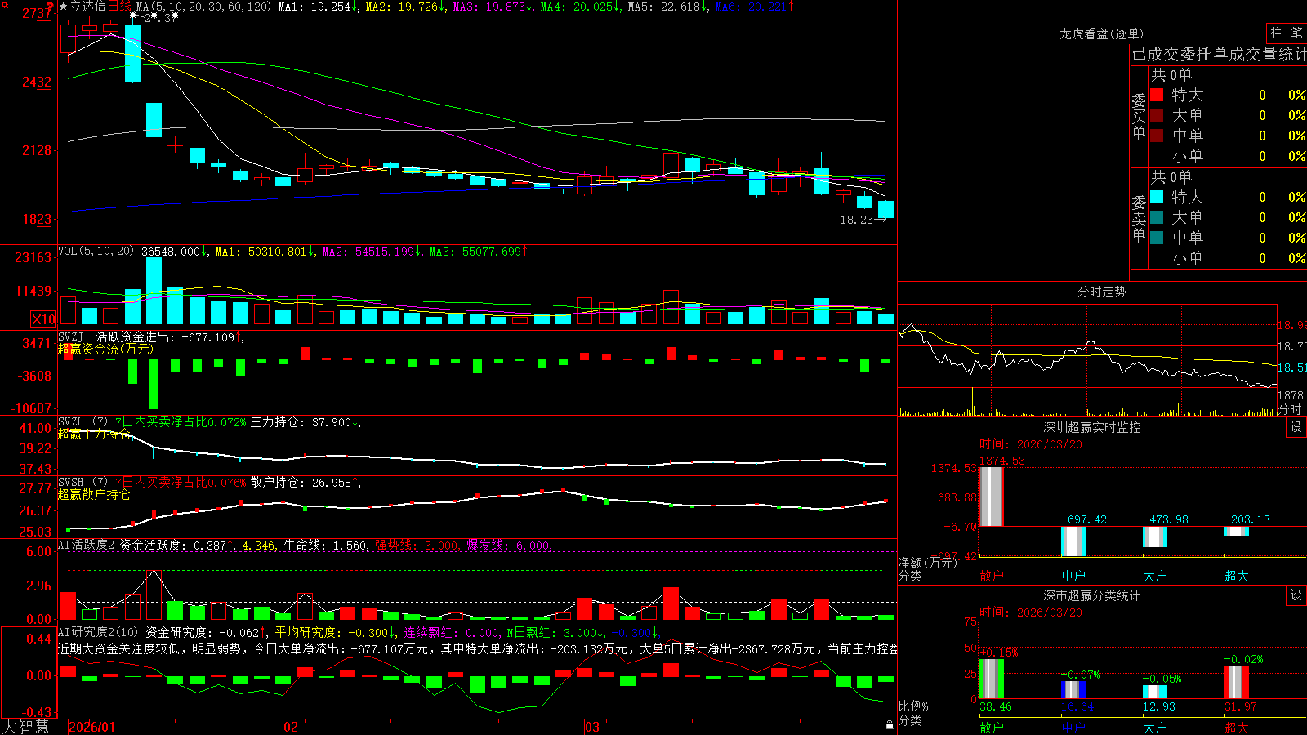Image resolution: width=1307 pixels, height=735 pixels.
Task: Switch 龙虎看盘 to 柱 bar view
Action: tap(1276, 33)
